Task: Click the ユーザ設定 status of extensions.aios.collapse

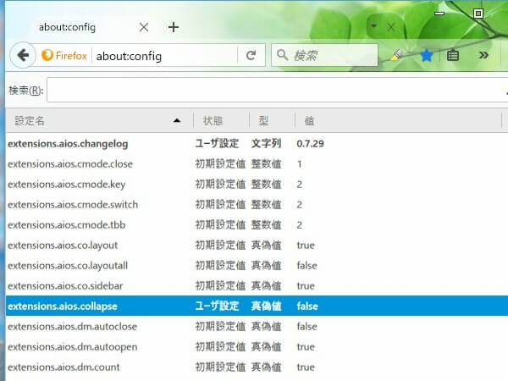Action: 217,306
